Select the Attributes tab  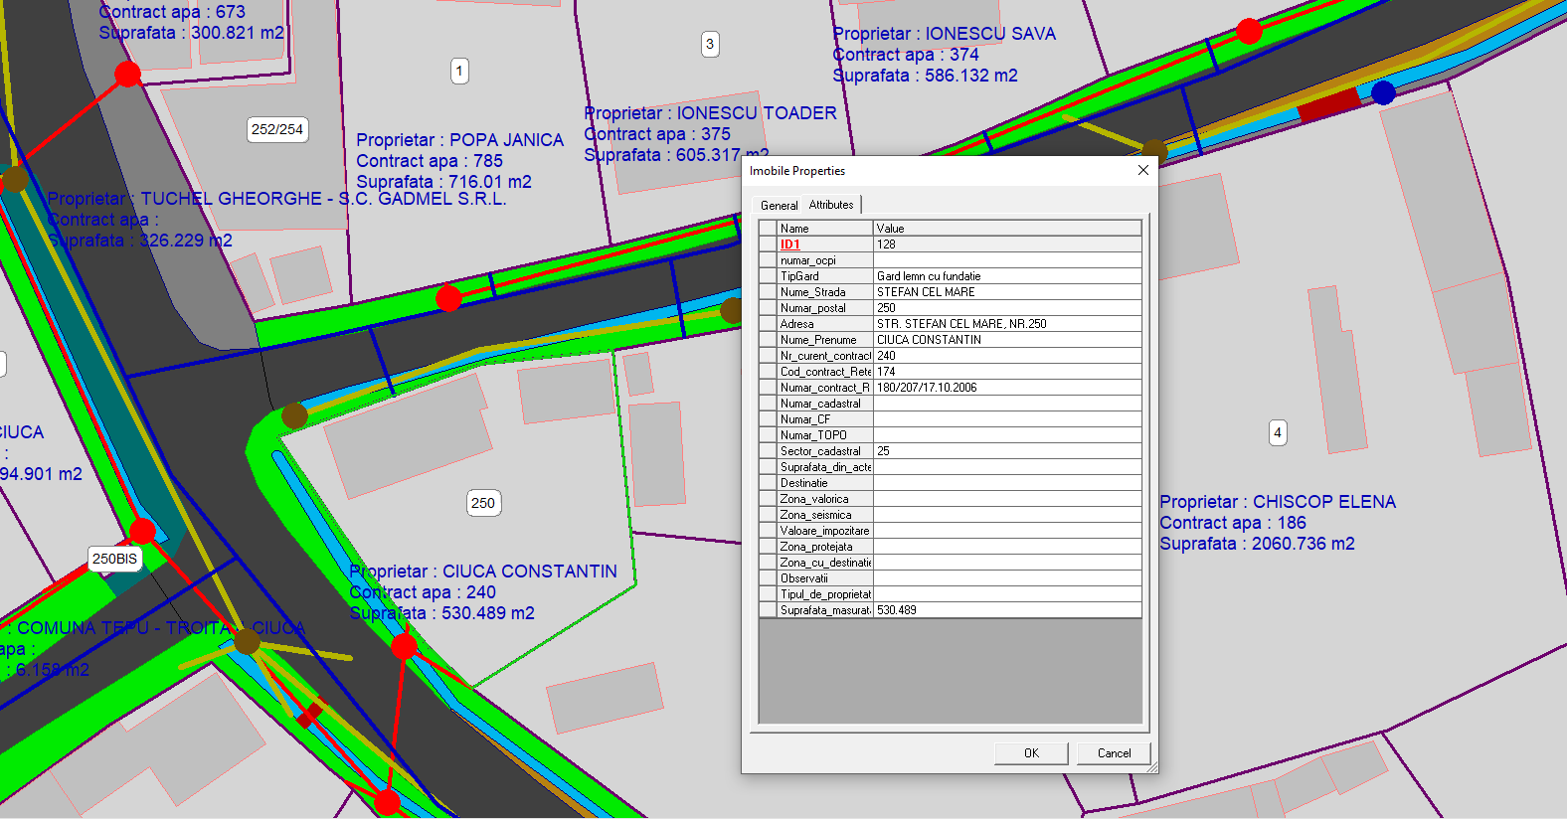pos(830,205)
